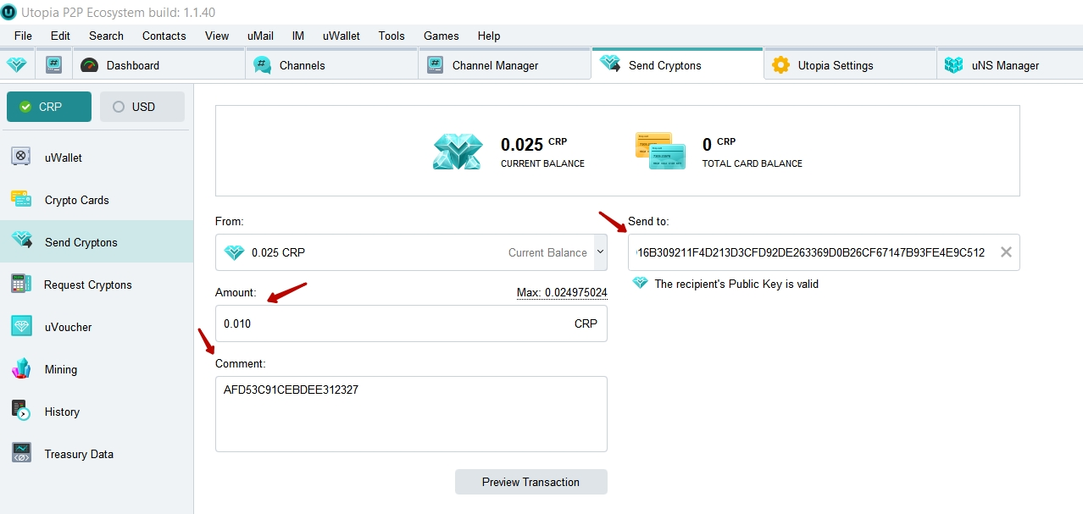Select Send Cryptons in the sidebar

[x=97, y=242]
